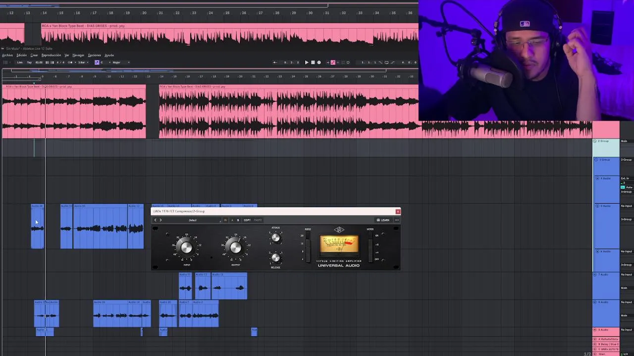Toggle the pink automation arm button
This screenshot has height=356, width=634.
click(x=333, y=62)
